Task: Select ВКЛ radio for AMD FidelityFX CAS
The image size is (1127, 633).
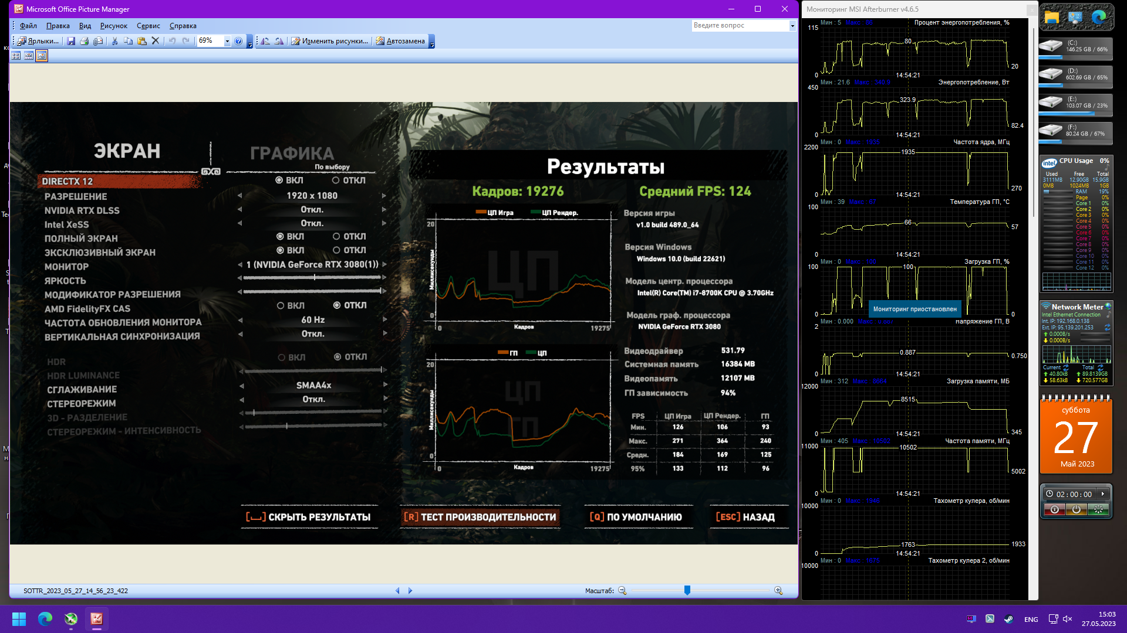Action: tap(281, 305)
